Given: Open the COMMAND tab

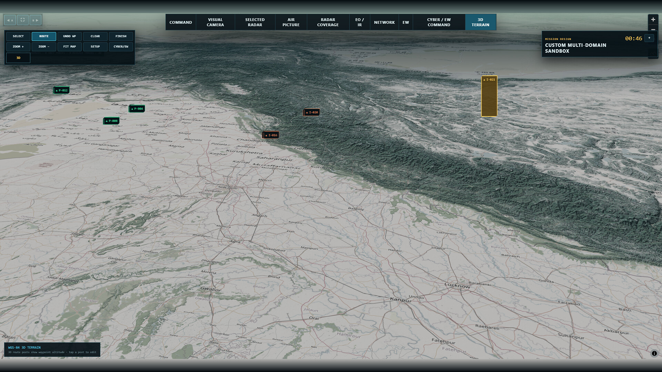Looking at the screenshot, I should 181,22.
